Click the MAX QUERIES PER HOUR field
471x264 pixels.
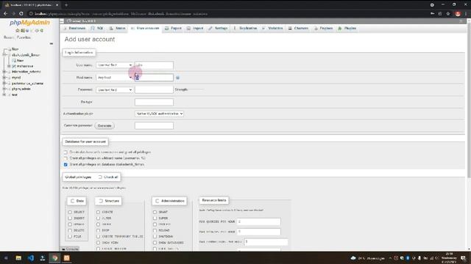tap(259, 221)
